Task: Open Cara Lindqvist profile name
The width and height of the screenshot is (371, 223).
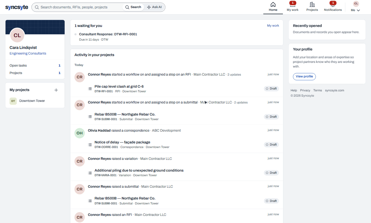Action: coord(23,48)
